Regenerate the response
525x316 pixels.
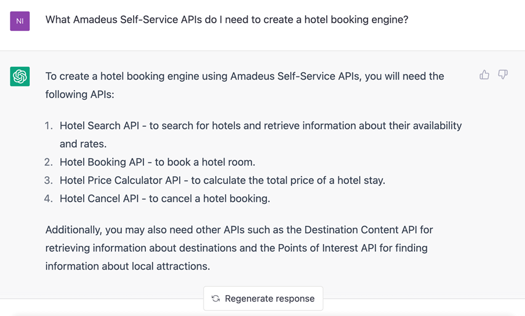263,298
